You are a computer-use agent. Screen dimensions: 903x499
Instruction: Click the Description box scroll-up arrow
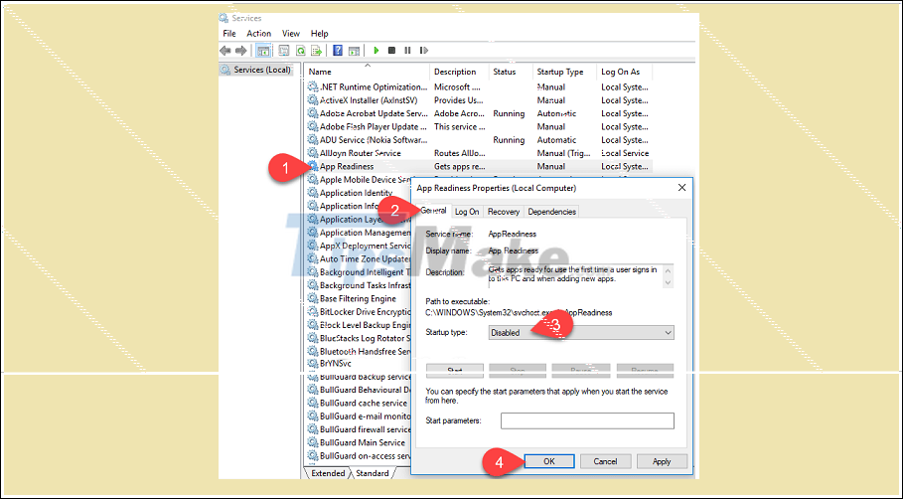(668, 270)
